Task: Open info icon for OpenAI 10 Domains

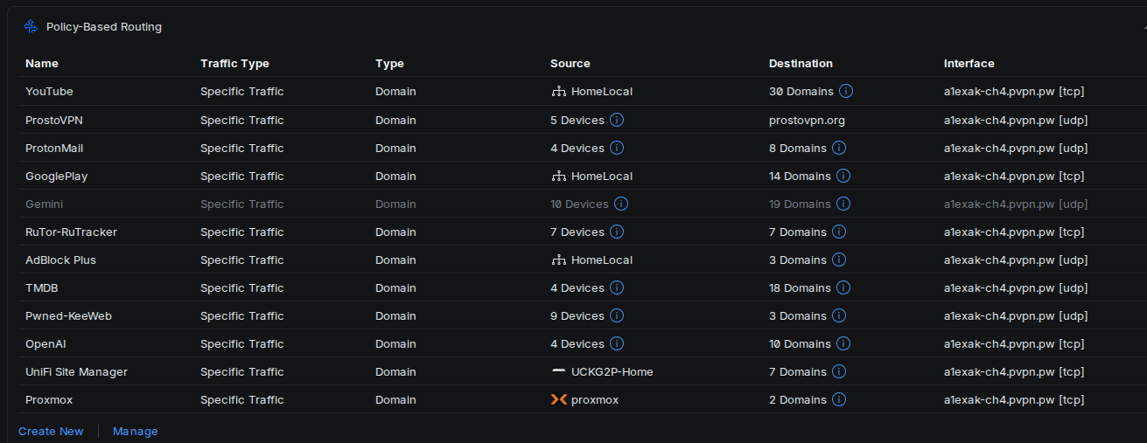Action: click(x=843, y=343)
